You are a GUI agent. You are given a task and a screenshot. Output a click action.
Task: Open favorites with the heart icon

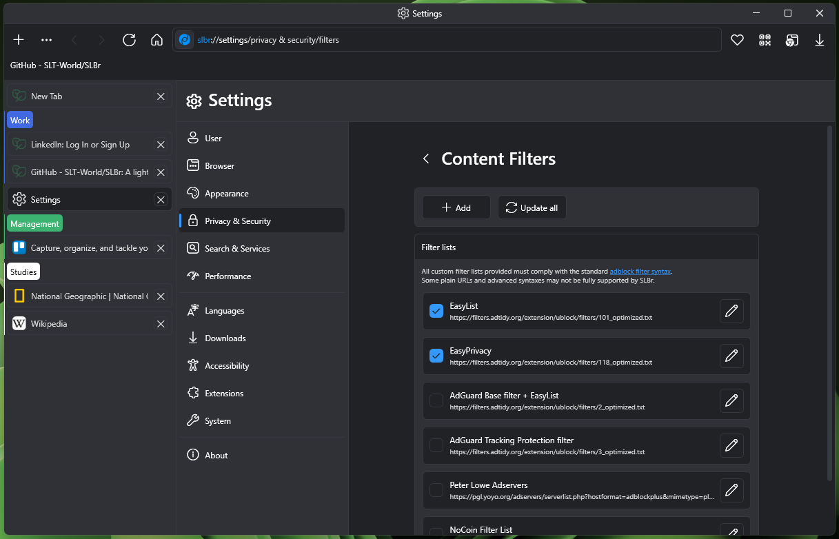pyautogui.click(x=737, y=40)
